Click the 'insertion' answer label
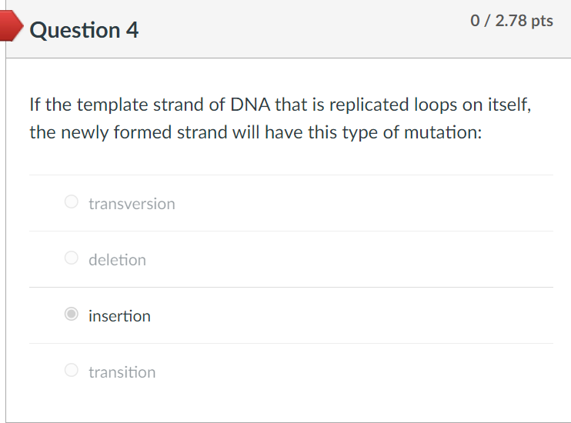 pos(119,315)
